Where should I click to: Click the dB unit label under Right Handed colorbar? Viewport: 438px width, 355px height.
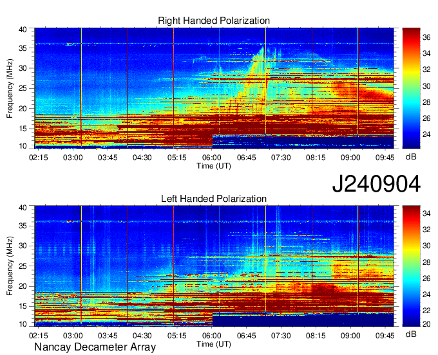click(x=411, y=157)
